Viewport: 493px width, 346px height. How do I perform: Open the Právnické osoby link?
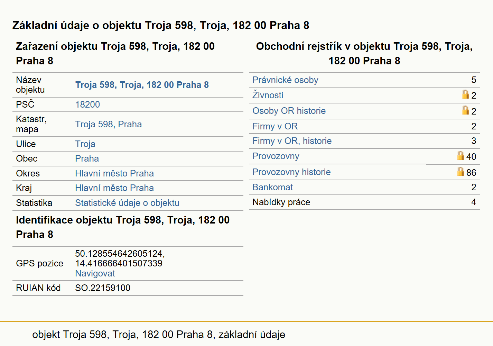(285, 80)
